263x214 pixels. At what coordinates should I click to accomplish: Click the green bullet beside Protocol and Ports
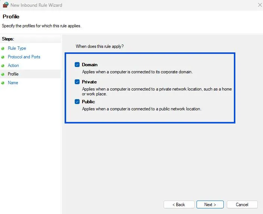[3, 57]
